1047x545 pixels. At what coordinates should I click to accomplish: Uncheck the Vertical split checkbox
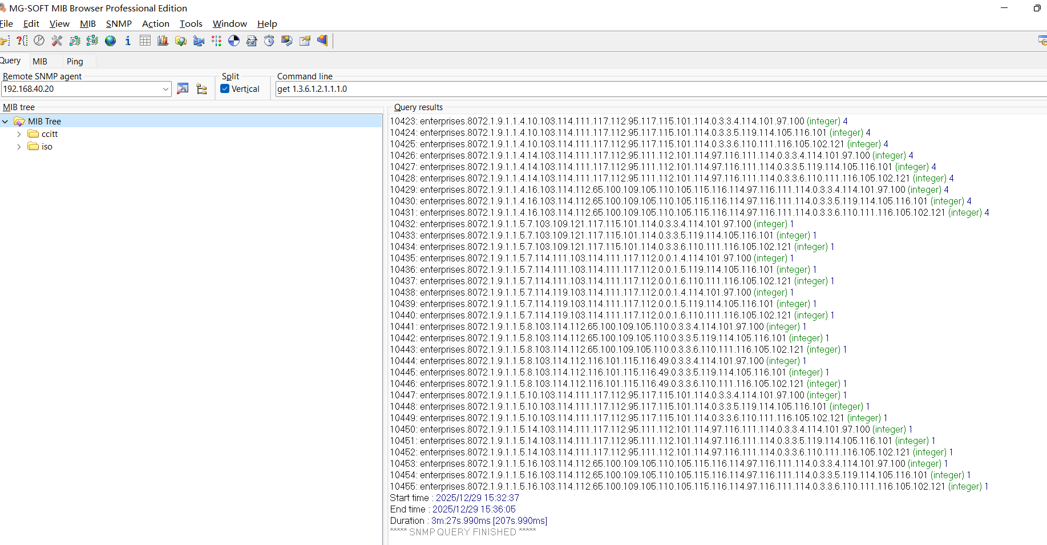225,88
